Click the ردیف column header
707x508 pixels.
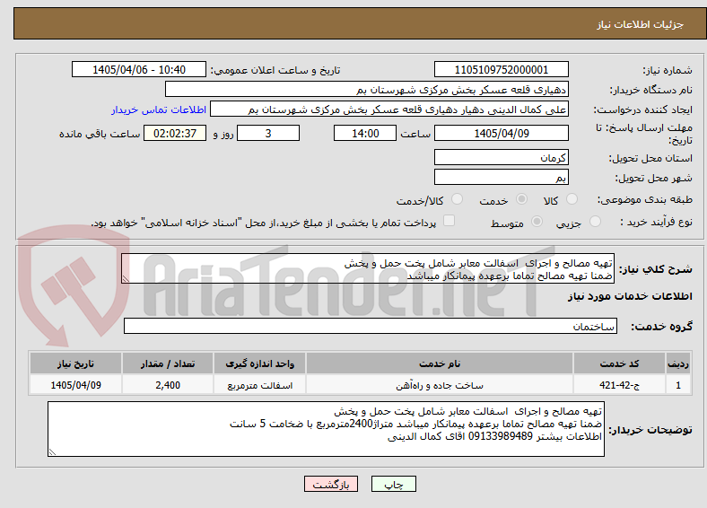[678, 363]
